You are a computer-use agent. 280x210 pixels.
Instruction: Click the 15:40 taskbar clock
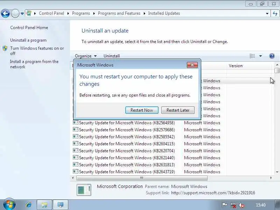click(261, 205)
